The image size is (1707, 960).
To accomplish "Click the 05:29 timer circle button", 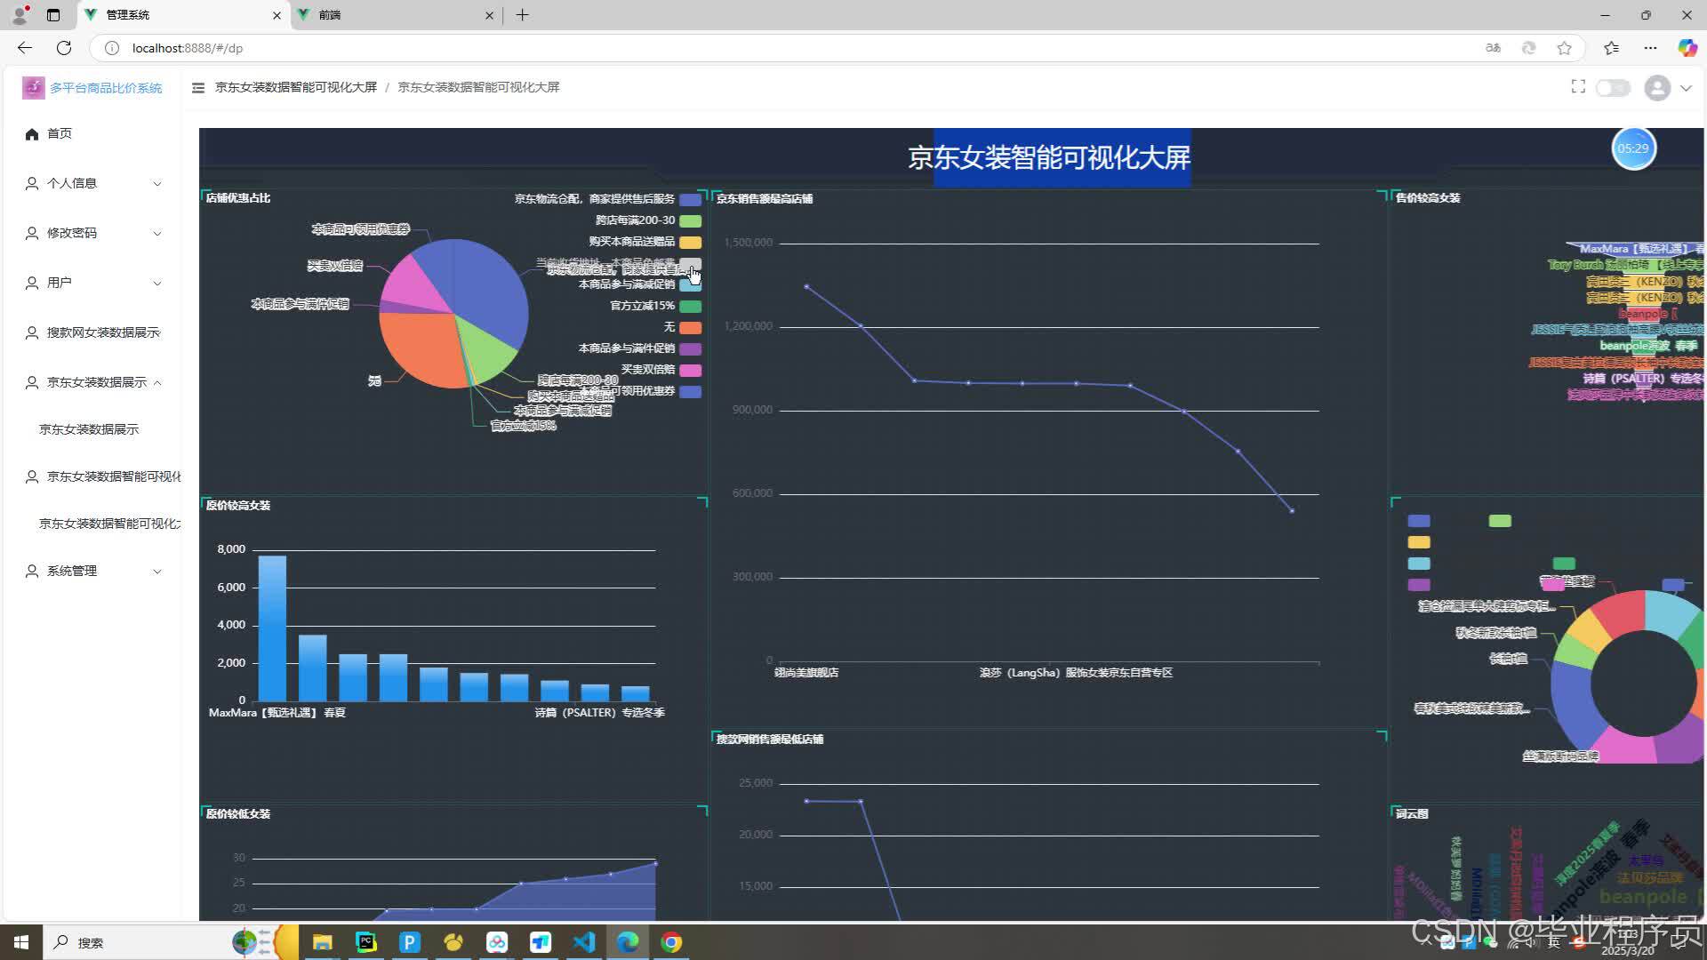I will click(1633, 148).
